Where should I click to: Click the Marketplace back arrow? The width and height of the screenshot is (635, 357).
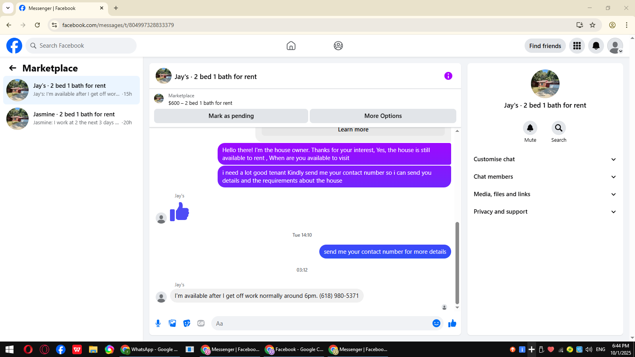13,68
